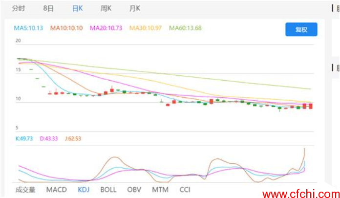Click the MA60:13.68 legend label
Image resolution: width=340 pixels, height=198 pixels.
click(x=185, y=28)
